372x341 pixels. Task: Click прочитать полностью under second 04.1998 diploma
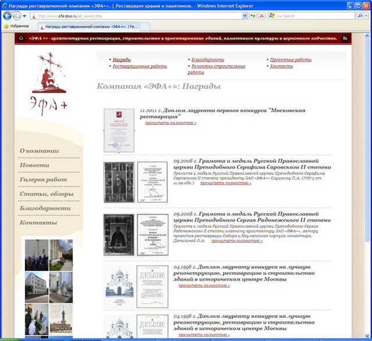(204, 335)
